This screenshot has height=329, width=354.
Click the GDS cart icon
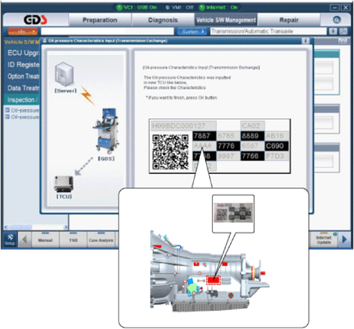click(x=106, y=131)
